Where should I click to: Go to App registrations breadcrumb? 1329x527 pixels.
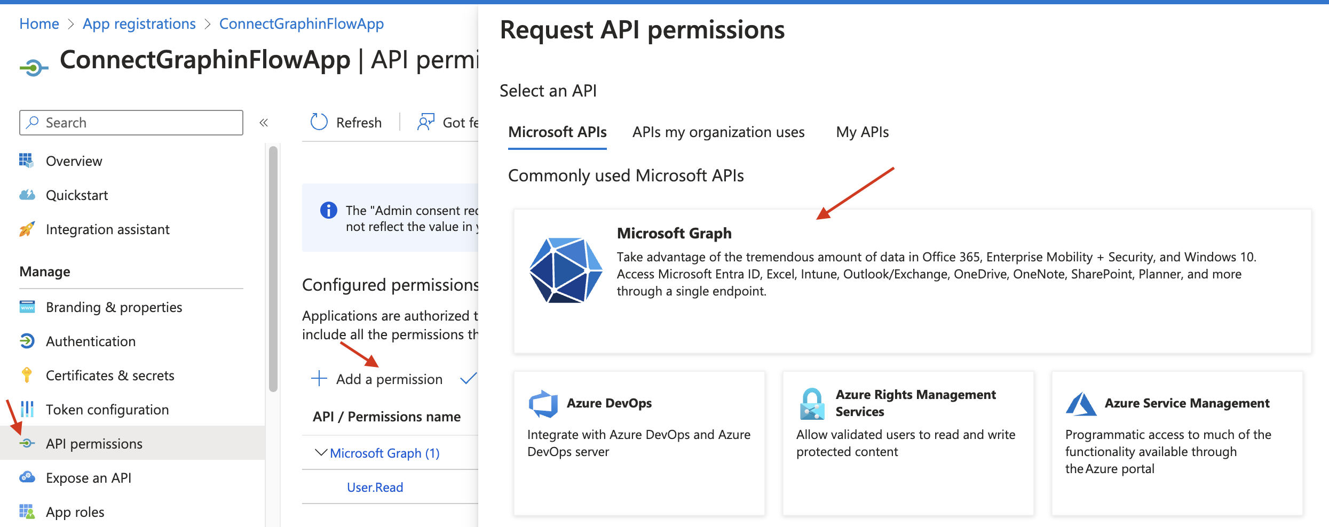(x=139, y=23)
